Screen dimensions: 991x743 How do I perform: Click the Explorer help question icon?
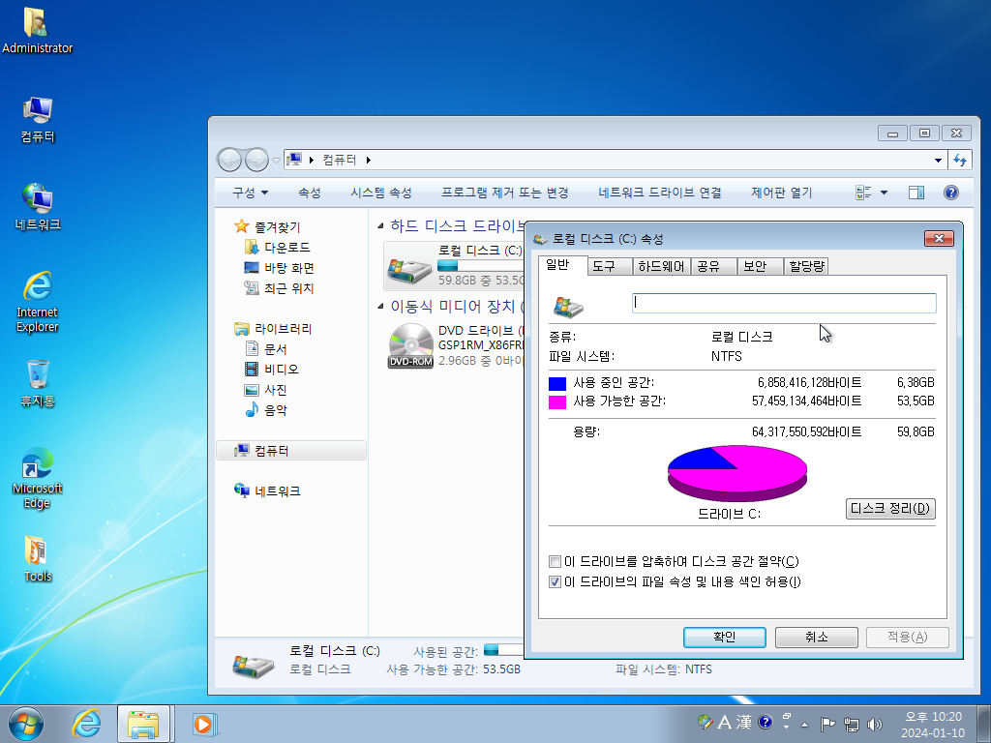pos(950,193)
